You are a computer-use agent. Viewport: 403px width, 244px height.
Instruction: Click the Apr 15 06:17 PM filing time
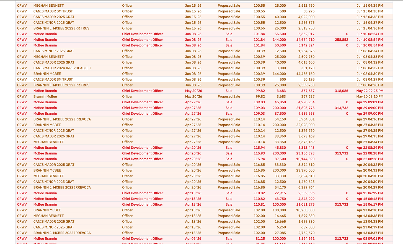(370, 204)
